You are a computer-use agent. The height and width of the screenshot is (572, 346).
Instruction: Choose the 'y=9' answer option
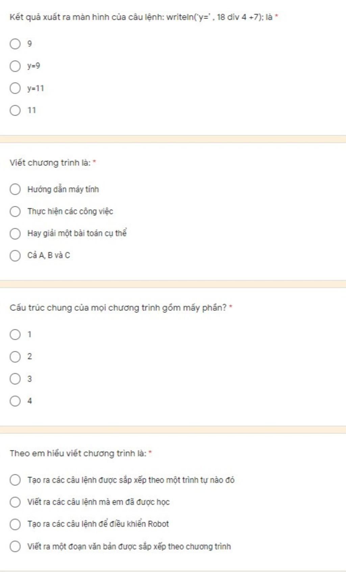click(15, 66)
